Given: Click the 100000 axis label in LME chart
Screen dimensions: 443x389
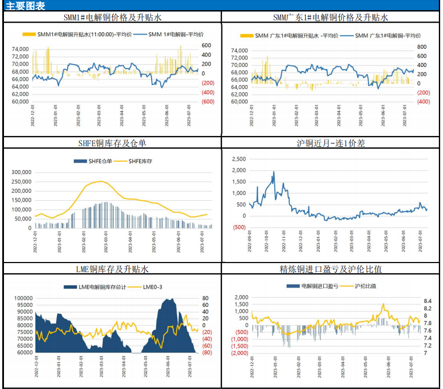Looking at the screenshot, I should click(x=22, y=298).
